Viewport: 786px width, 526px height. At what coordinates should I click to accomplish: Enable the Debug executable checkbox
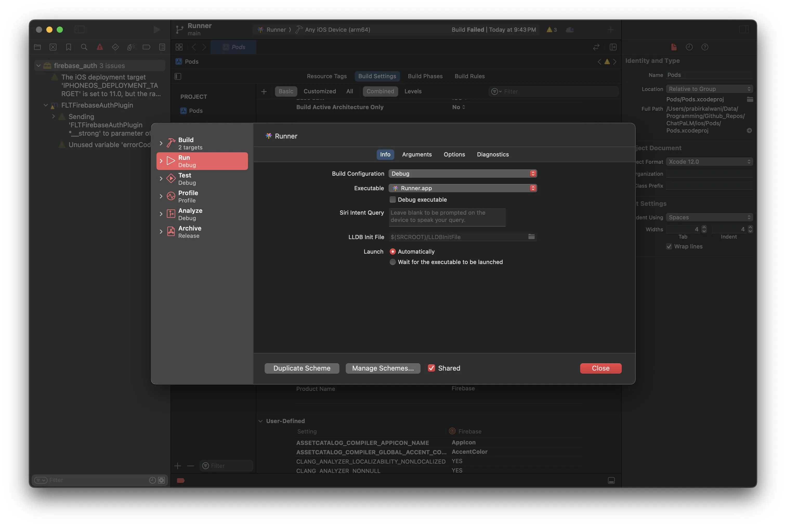pos(392,200)
